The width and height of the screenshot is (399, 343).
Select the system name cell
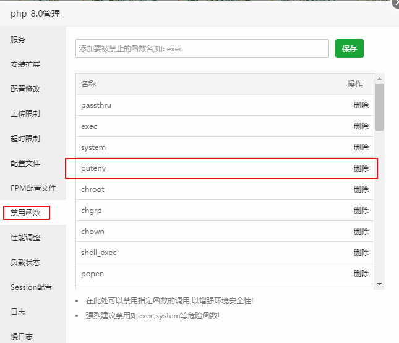(93, 147)
